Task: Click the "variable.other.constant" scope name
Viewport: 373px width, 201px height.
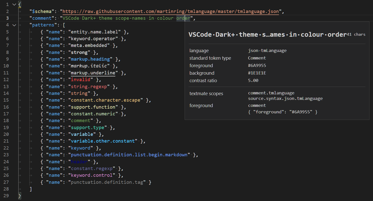Action: (x=103, y=141)
